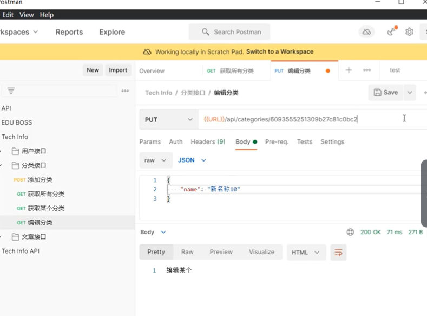Go to Reports
The height and width of the screenshot is (316, 427).
(x=69, y=32)
